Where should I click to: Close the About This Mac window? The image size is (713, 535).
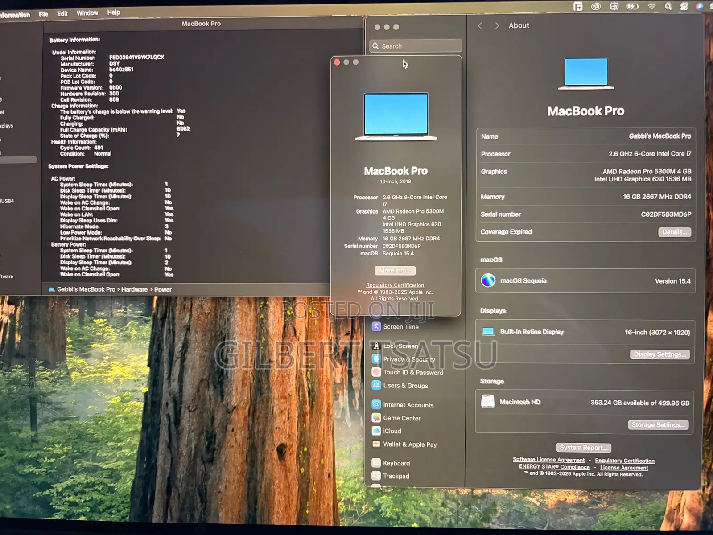tap(337, 62)
